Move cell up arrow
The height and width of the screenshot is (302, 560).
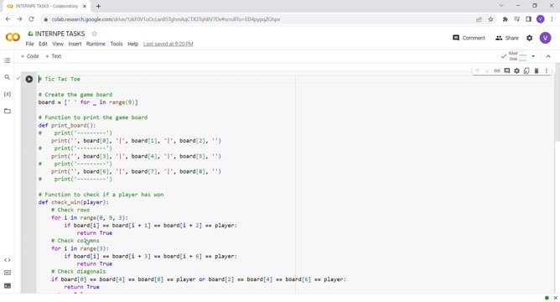477,70
